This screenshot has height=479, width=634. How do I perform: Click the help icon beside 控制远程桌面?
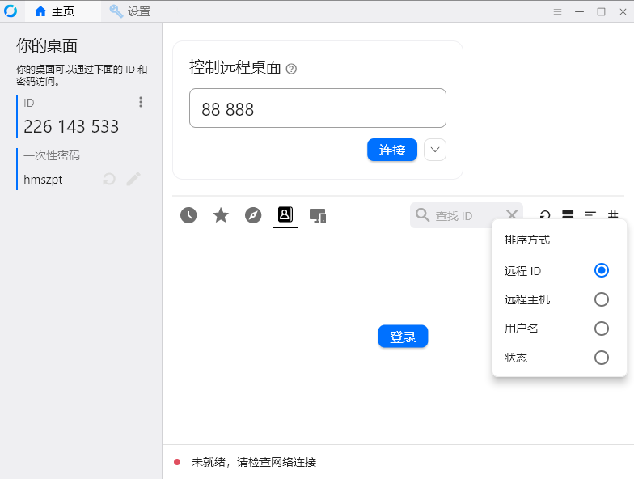(291, 69)
